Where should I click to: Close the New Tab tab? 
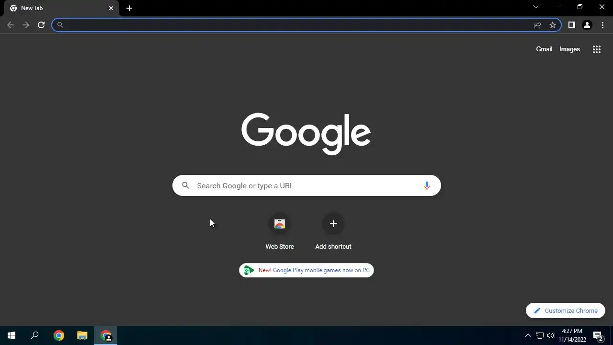pos(111,8)
